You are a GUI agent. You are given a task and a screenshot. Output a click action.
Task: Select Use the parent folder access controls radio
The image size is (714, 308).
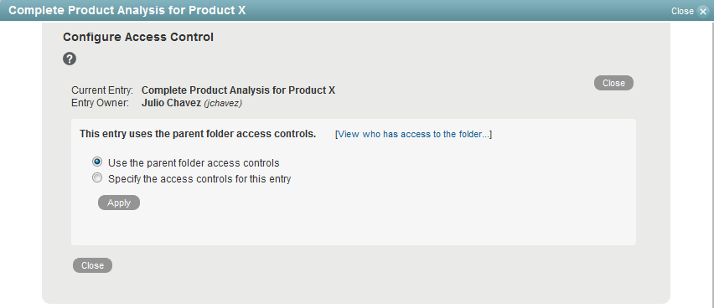[x=97, y=162]
